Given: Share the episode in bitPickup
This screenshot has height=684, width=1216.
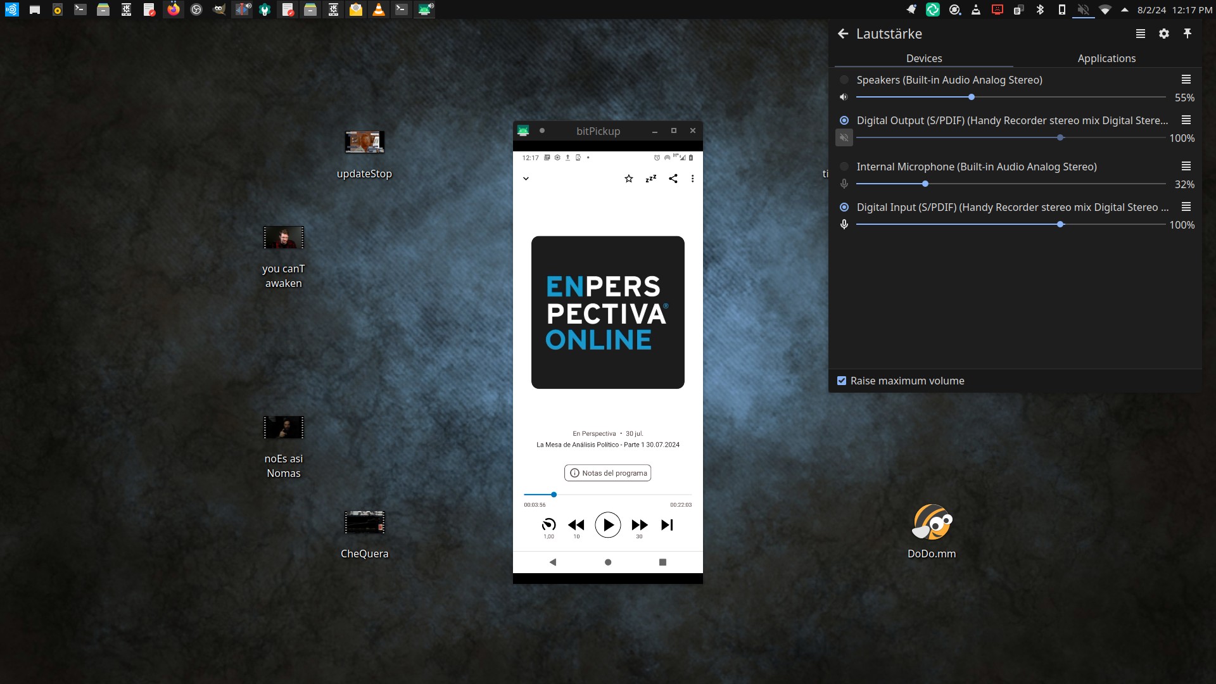Looking at the screenshot, I should [x=673, y=179].
